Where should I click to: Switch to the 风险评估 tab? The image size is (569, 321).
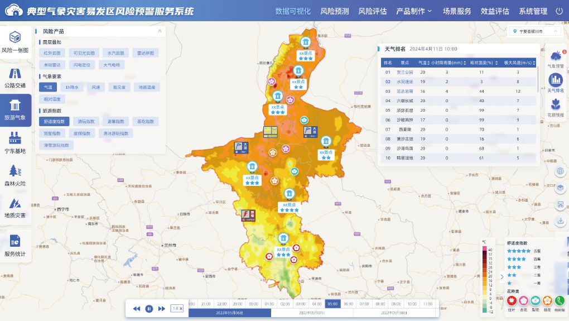click(x=372, y=11)
